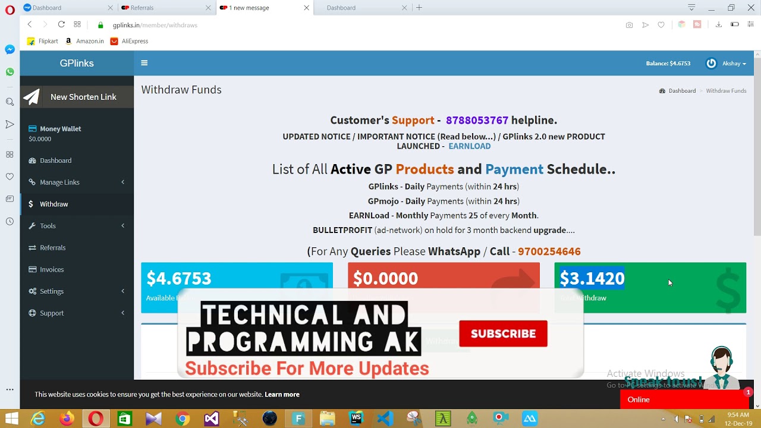Open Internet Explorer from taskbar
761x428 pixels.
(38, 418)
